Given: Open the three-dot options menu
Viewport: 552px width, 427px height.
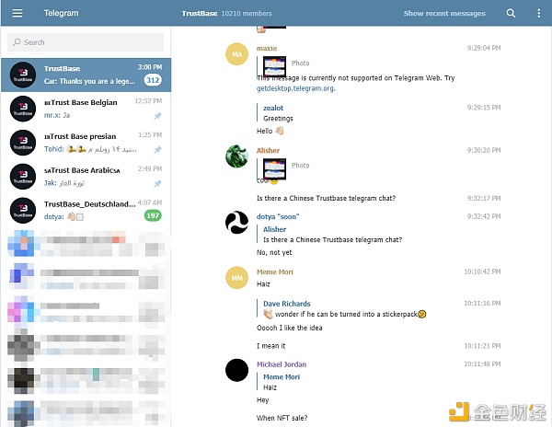Looking at the screenshot, I should coord(538,14).
